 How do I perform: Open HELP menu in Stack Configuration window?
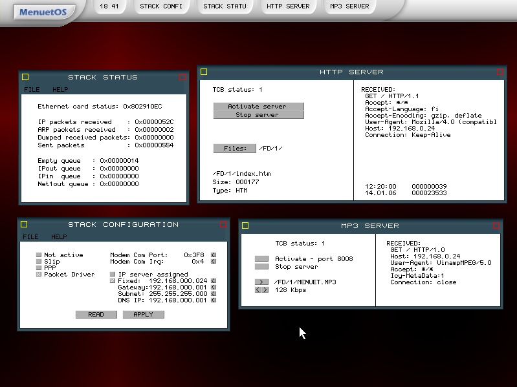pyautogui.click(x=59, y=237)
